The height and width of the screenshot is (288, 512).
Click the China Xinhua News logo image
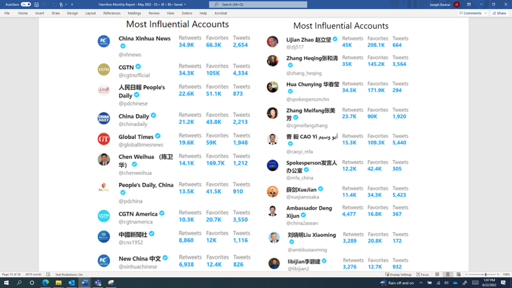pyautogui.click(x=104, y=41)
